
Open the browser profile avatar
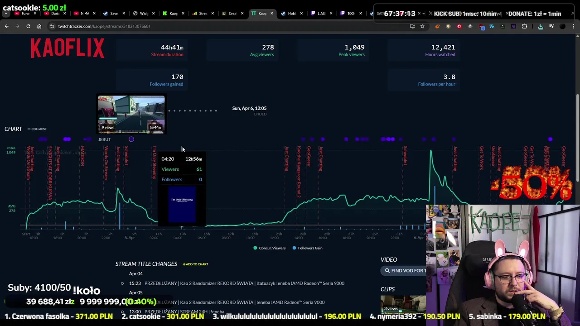(x=562, y=26)
